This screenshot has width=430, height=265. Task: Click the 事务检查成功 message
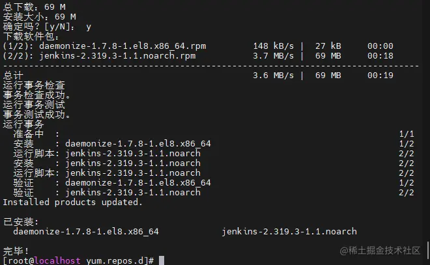click(36, 95)
